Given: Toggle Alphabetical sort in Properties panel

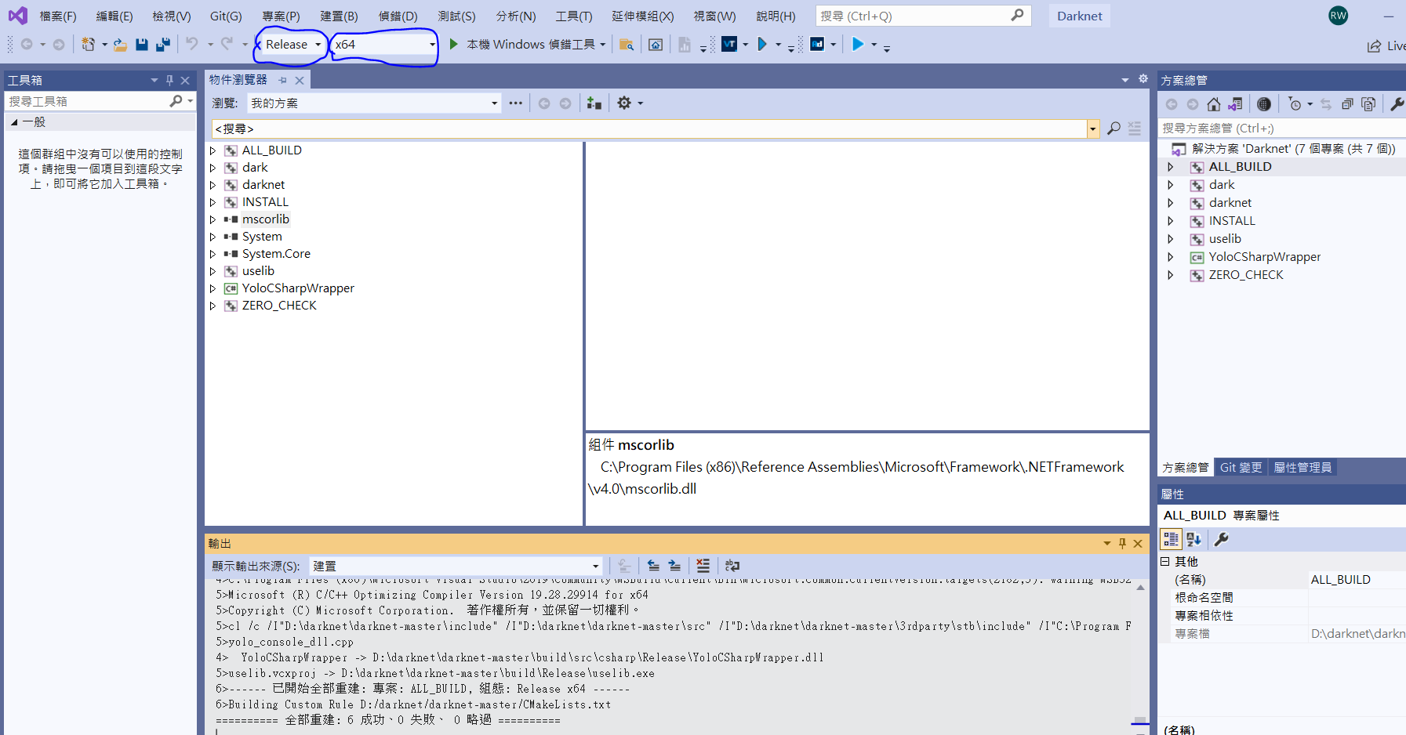Looking at the screenshot, I should (1193, 539).
